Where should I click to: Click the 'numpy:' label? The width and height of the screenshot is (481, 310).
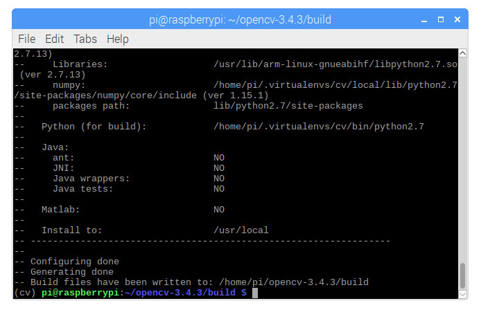tap(69, 85)
